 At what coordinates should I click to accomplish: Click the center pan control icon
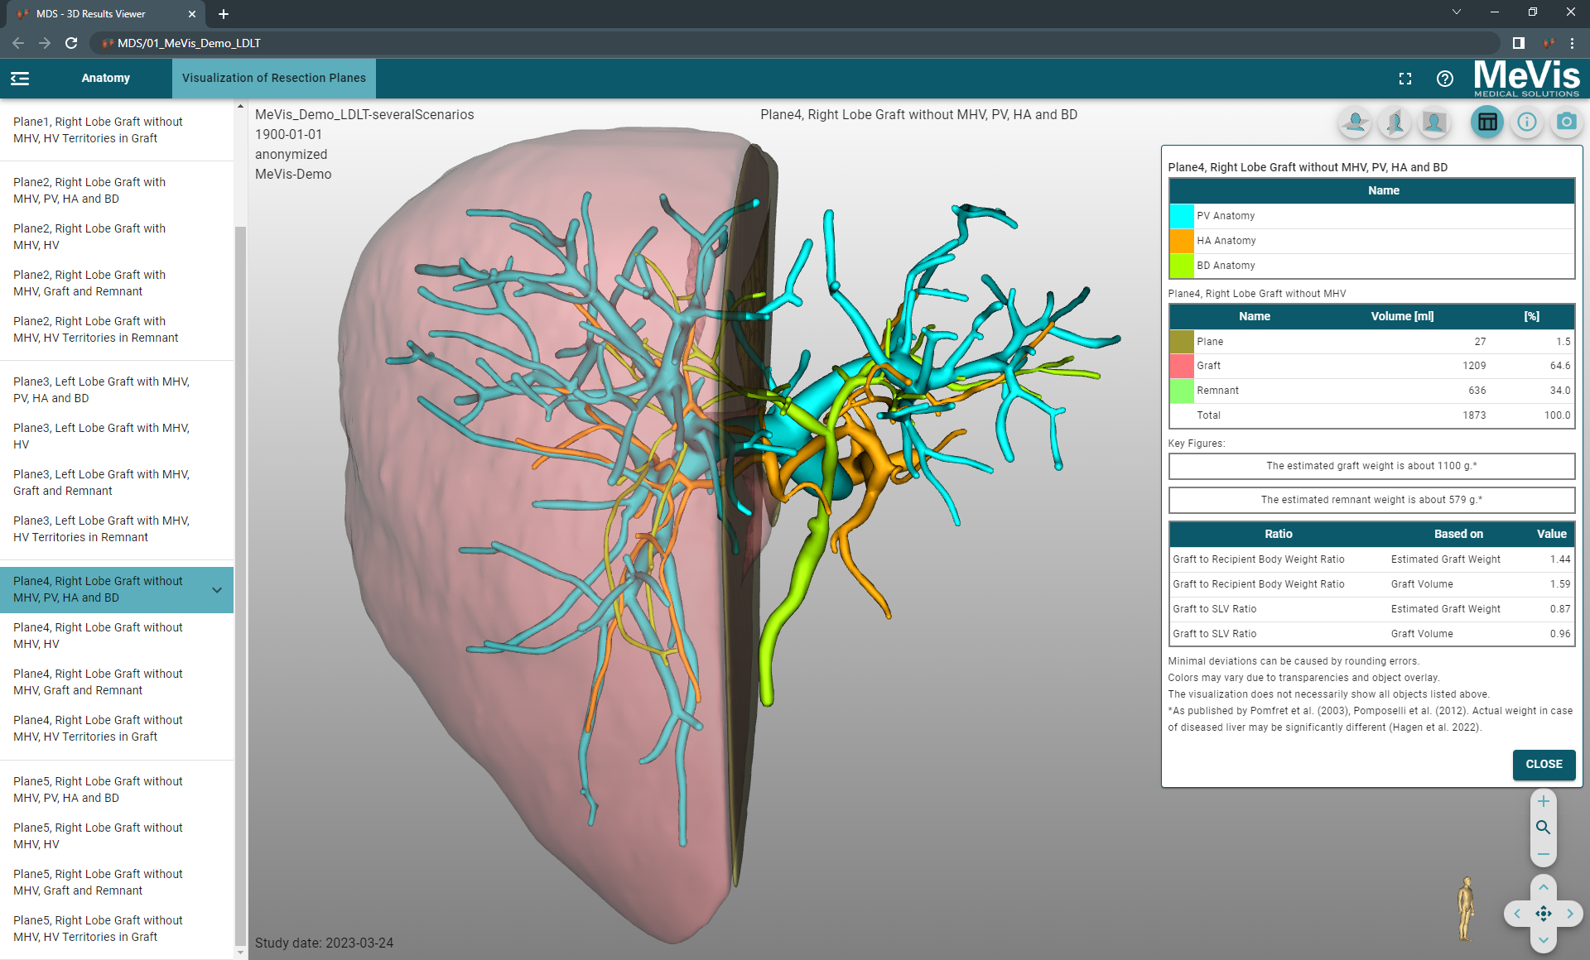1544,914
